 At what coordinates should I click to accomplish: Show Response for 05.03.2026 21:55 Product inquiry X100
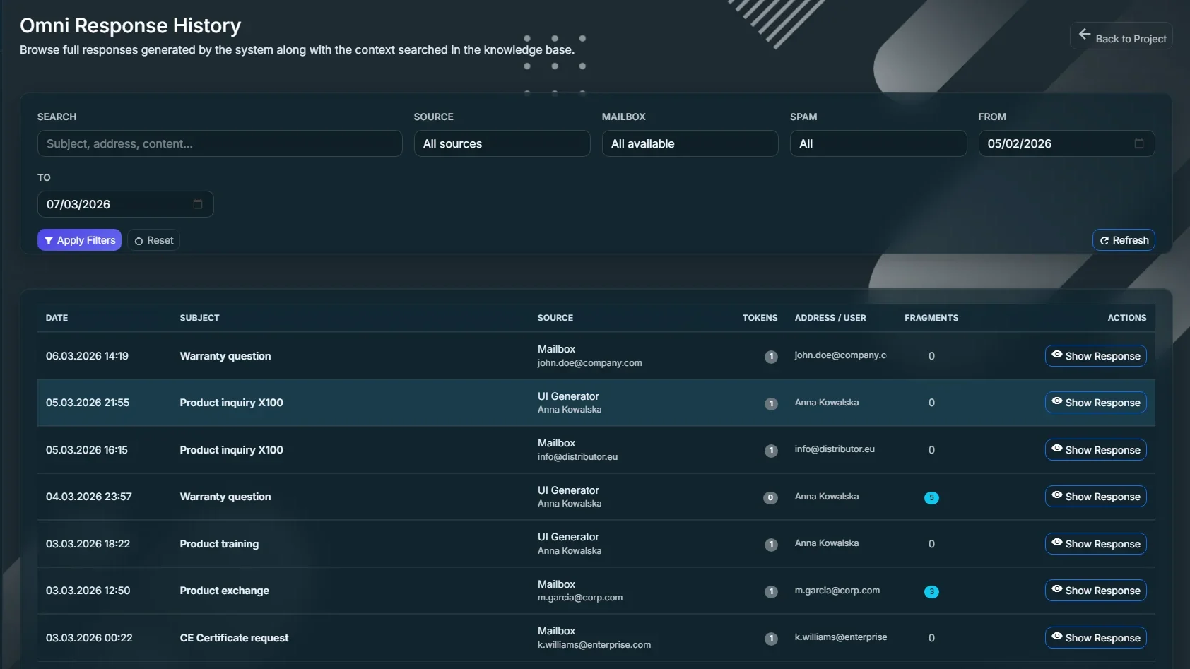(x=1095, y=403)
